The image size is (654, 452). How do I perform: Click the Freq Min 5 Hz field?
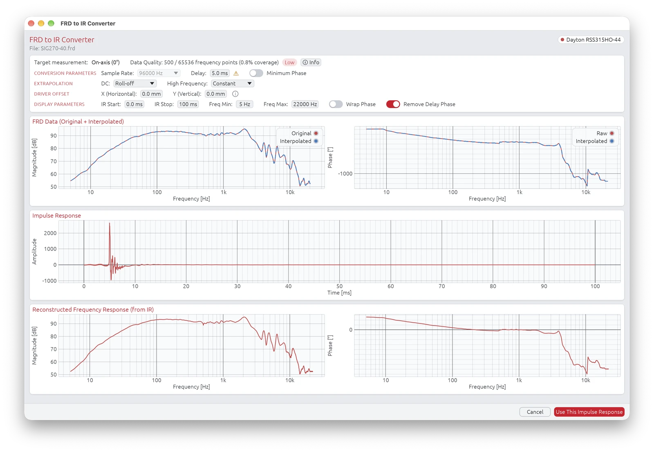[244, 104]
